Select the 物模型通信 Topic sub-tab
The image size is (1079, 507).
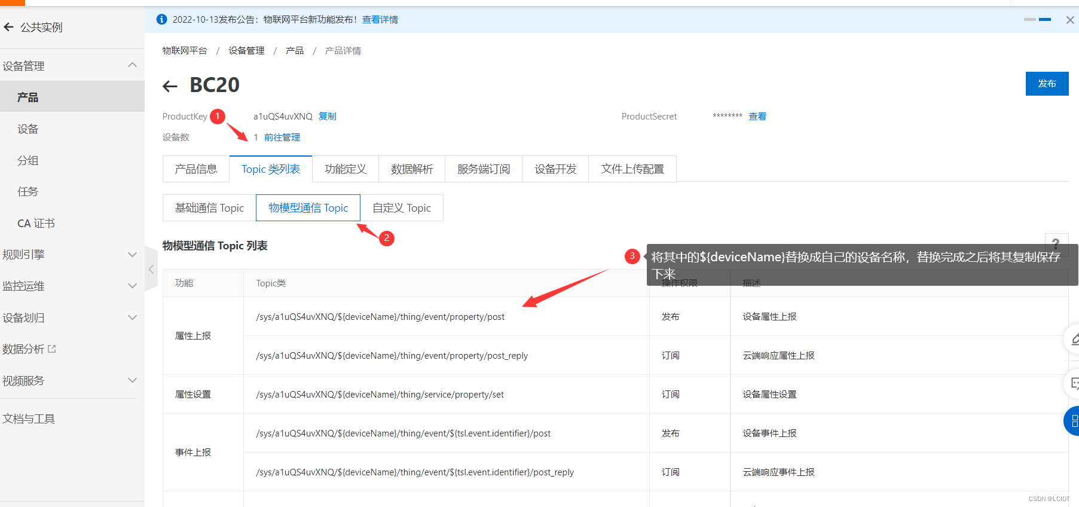(x=308, y=207)
